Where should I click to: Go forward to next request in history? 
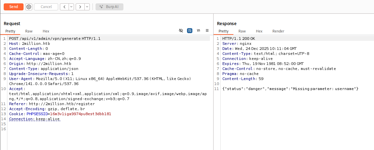(x=80, y=7)
